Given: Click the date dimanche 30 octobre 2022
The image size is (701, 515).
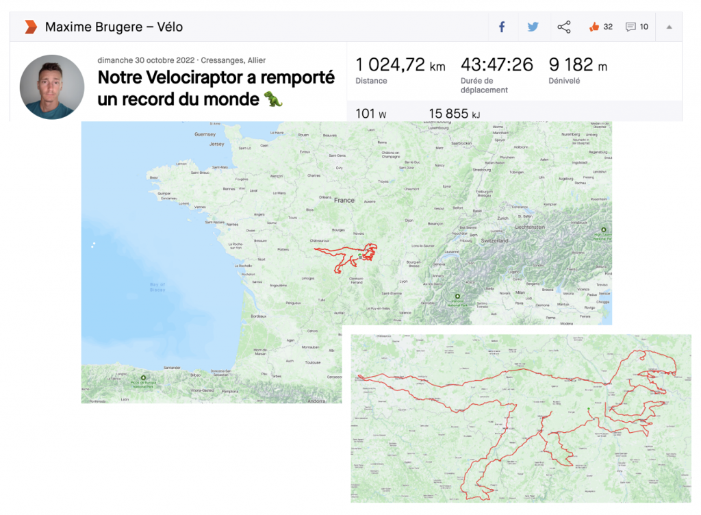Looking at the screenshot, I should click(x=146, y=60).
